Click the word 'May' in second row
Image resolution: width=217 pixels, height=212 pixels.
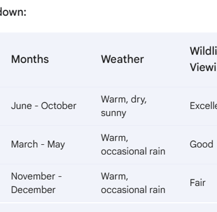point(56,145)
